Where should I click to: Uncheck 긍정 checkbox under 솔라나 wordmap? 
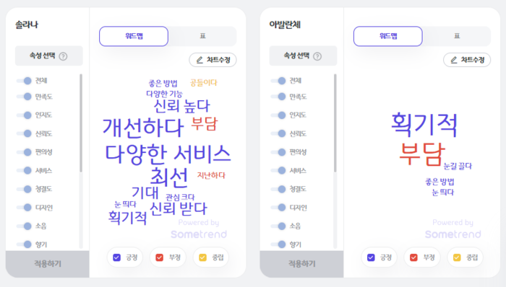point(117,257)
